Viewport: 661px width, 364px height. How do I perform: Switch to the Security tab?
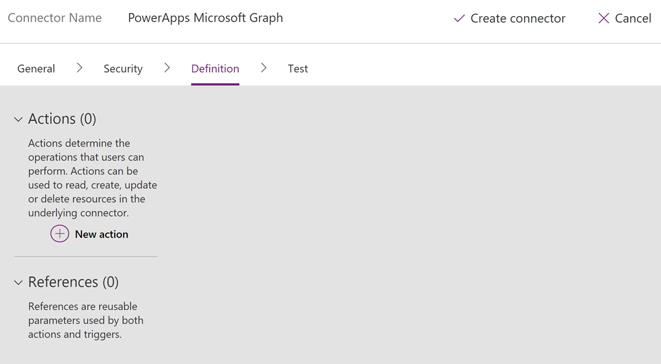[x=123, y=68]
